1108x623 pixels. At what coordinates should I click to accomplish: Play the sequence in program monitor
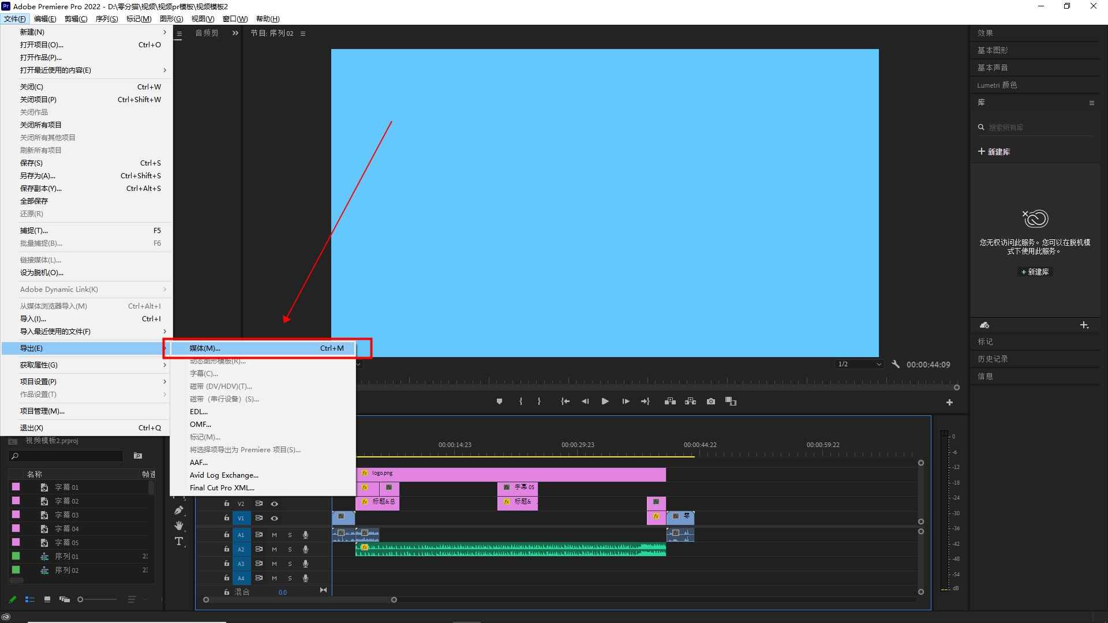click(605, 401)
